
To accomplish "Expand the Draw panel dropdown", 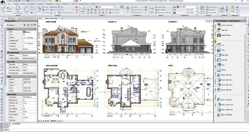I will [x=18, y=15].
